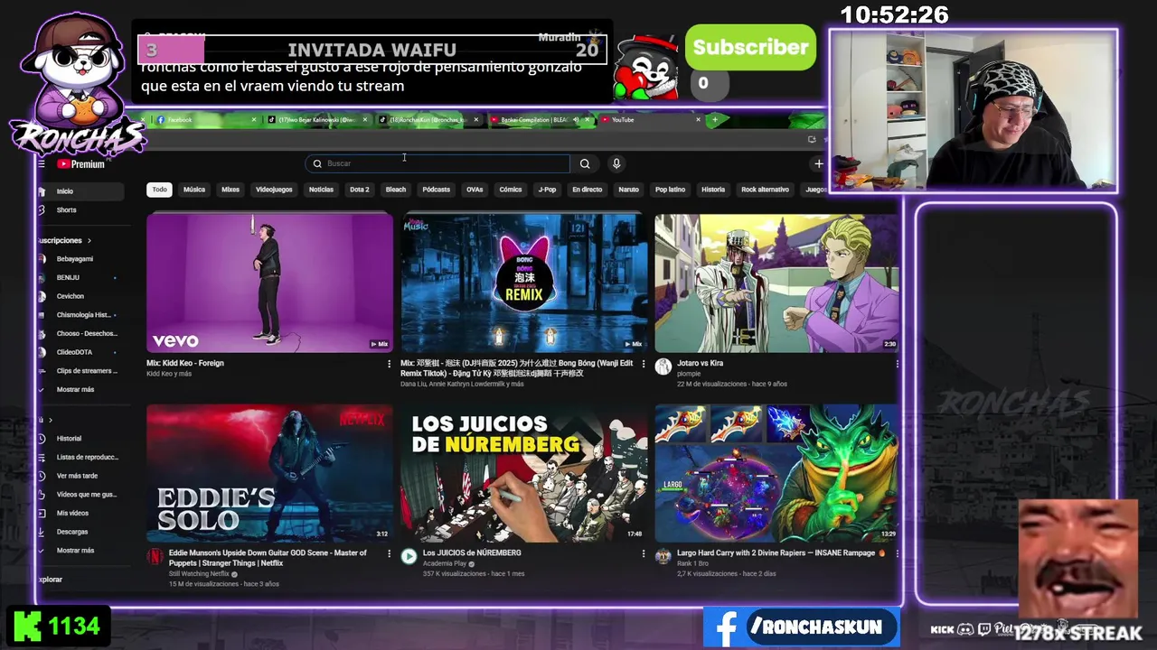Click Academia Play channel avatar

409,556
